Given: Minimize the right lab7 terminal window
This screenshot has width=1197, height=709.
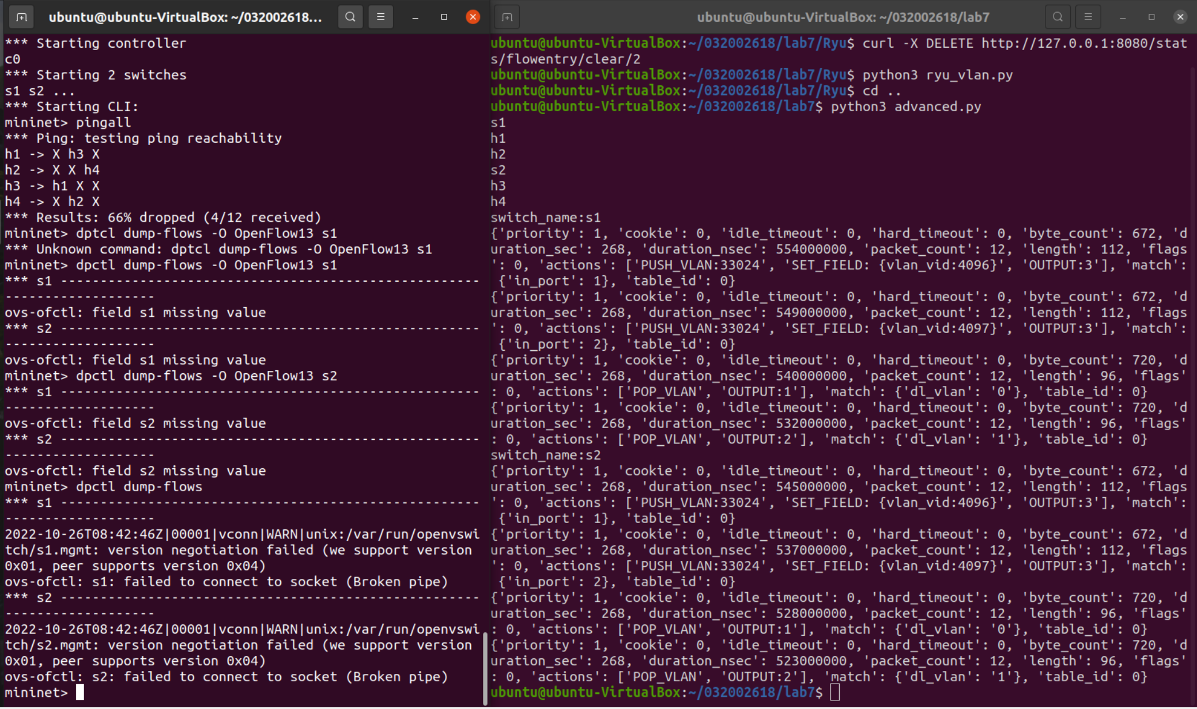Looking at the screenshot, I should (x=1122, y=17).
